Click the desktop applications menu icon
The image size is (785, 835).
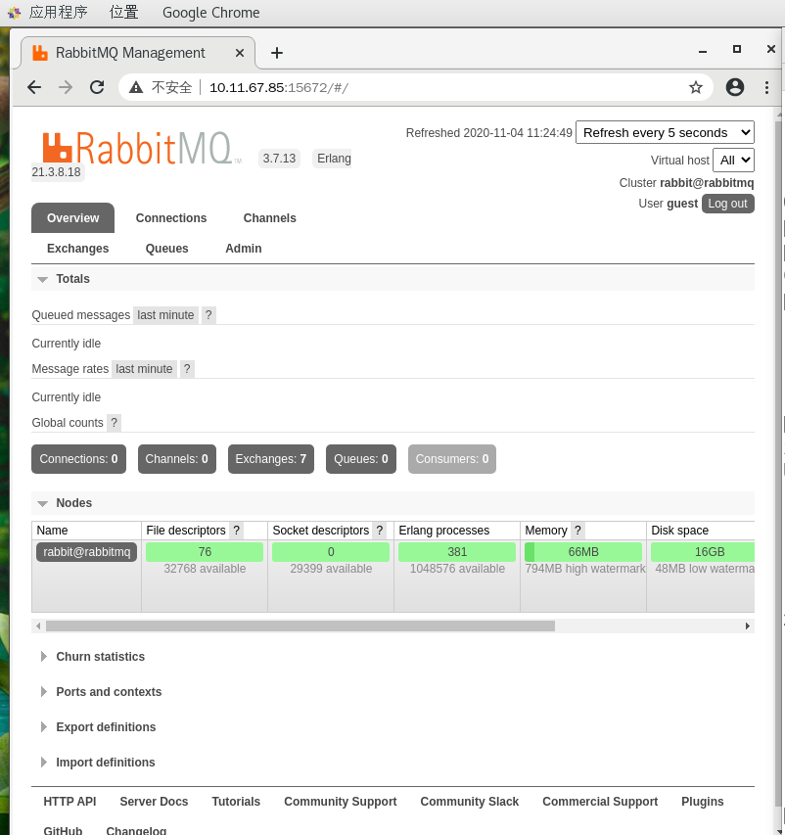tap(15, 13)
